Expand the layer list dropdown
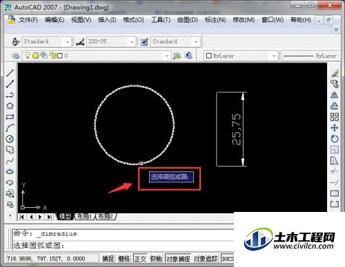This screenshot has width=345, height=267. pyautogui.click(x=167, y=56)
